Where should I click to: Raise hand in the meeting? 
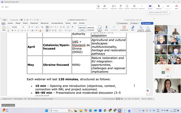121,6
